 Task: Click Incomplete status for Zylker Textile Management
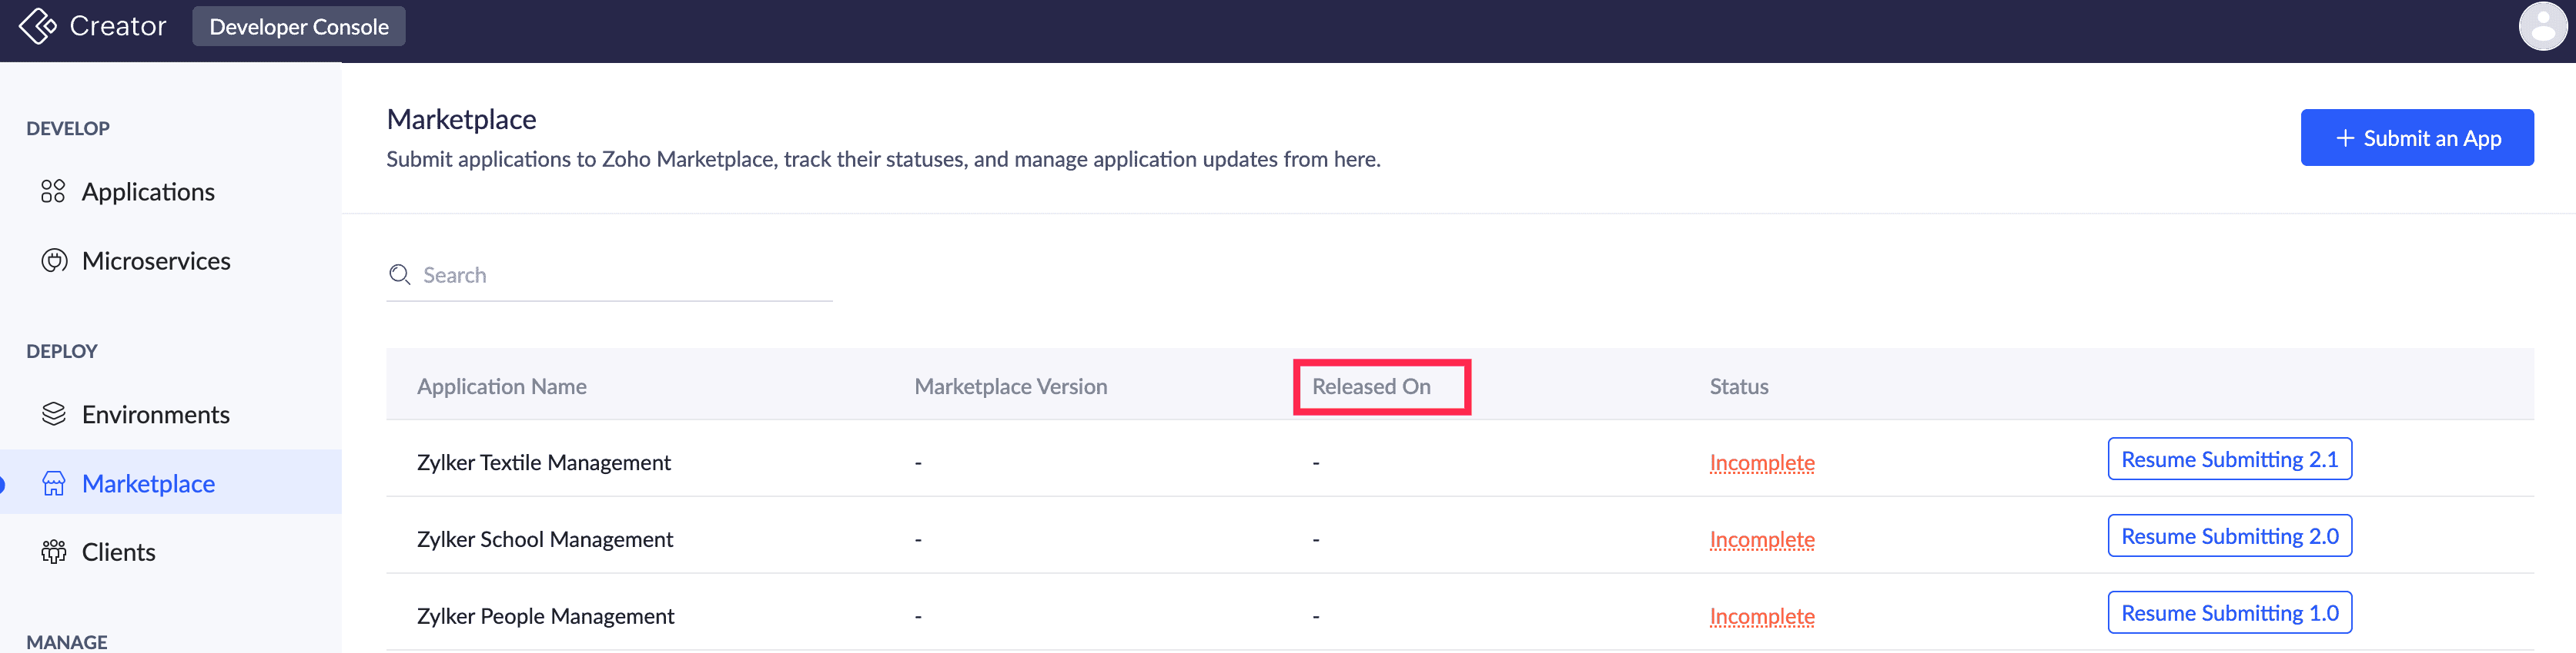click(x=1762, y=463)
